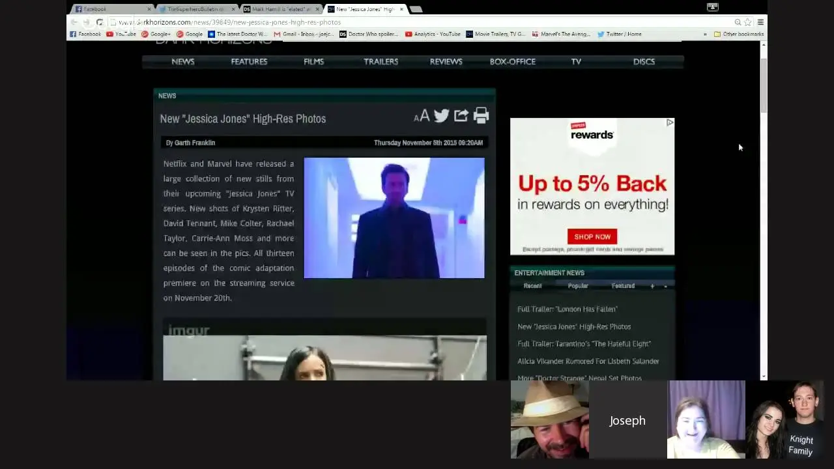This screenshot has width=834, height=469.
Task: Click the page vertical scrollbar
Action: click(764, 85)
